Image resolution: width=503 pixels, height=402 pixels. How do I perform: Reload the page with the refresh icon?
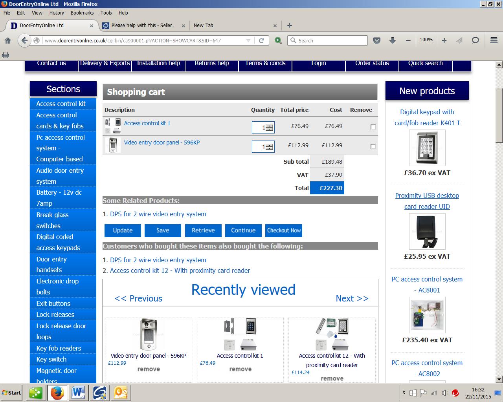(x=261, y=40)
